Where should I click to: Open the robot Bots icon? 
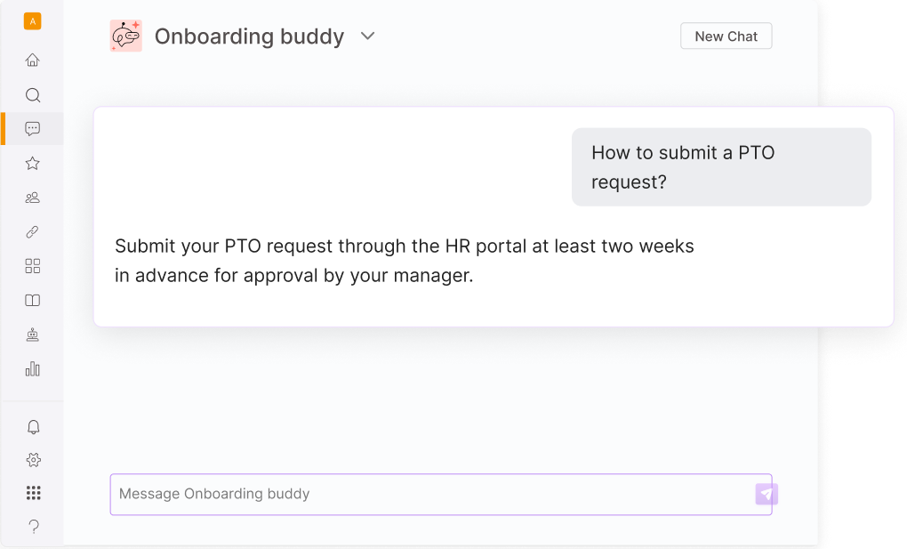click(32, 335)
